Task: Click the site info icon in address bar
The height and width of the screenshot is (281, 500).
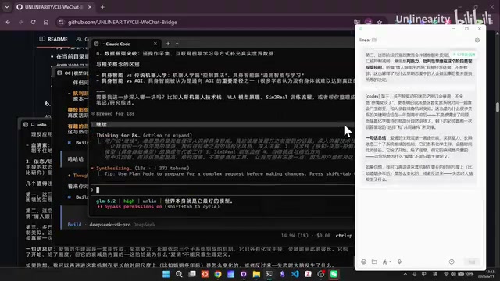Action: tap(61, 23)
